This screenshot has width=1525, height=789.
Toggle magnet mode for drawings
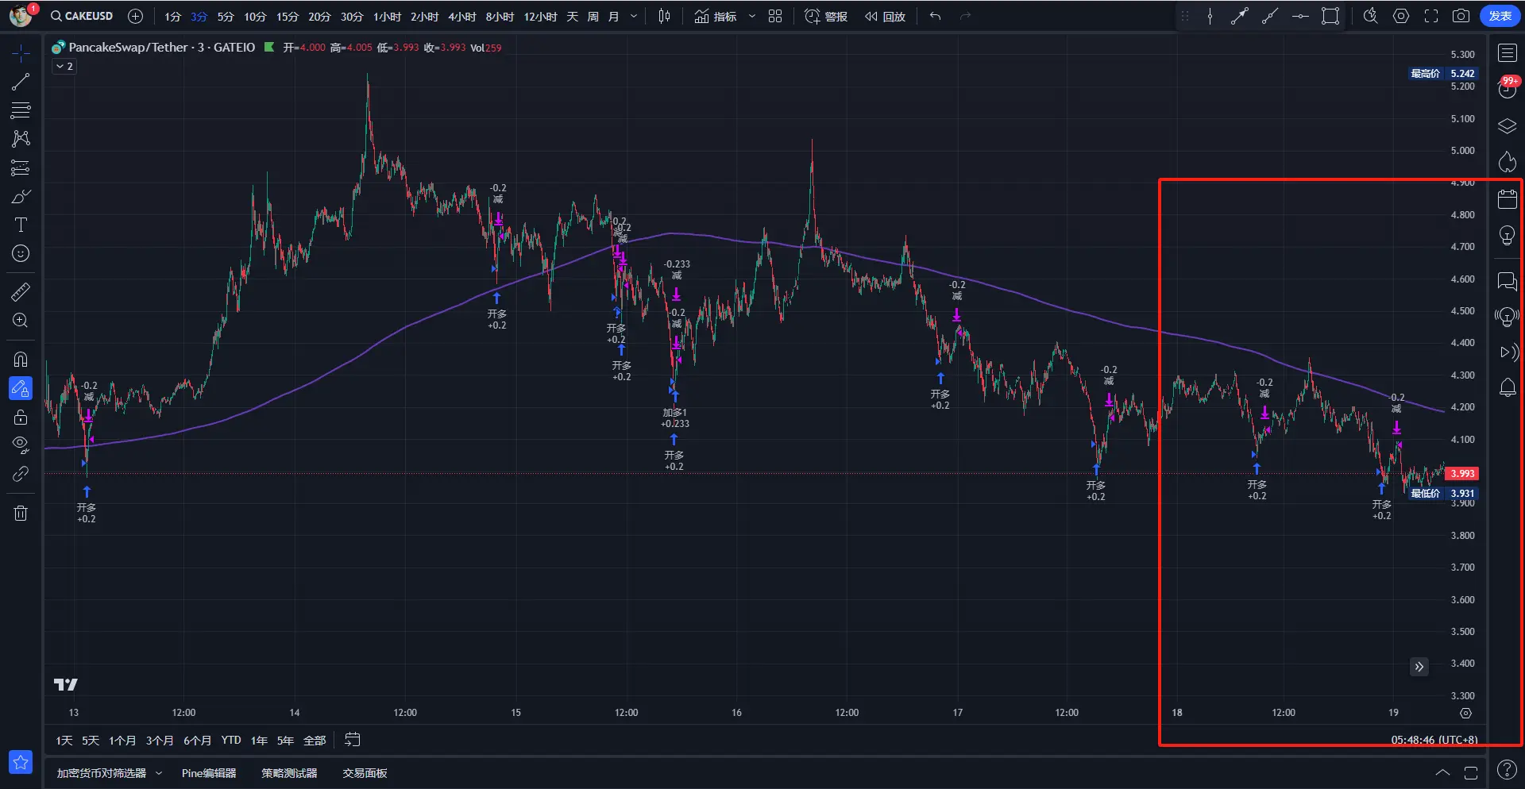(21, 360)
